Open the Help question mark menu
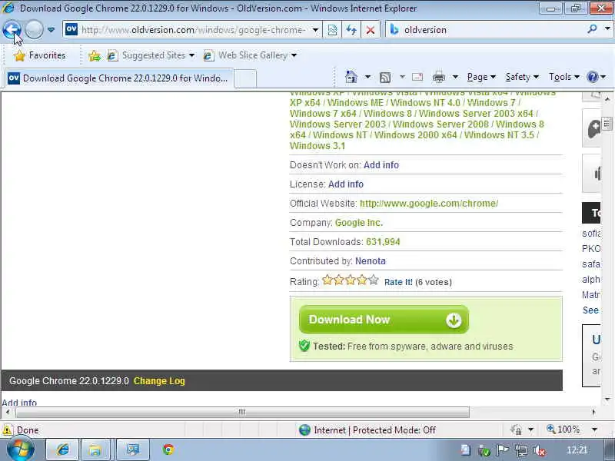Viewport: 615px width, 461px height. (596, 77)
